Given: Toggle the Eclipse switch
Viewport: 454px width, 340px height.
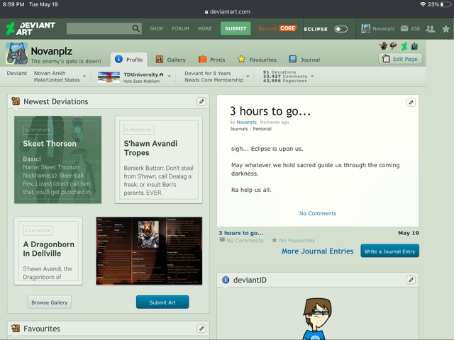Looking at the screenshot, I should coord(340,29).
